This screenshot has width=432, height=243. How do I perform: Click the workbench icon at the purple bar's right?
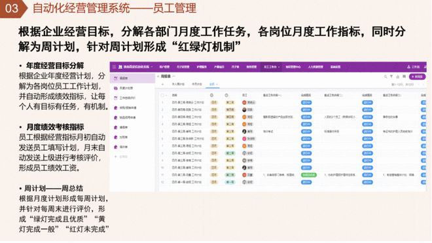coord(408,67)
